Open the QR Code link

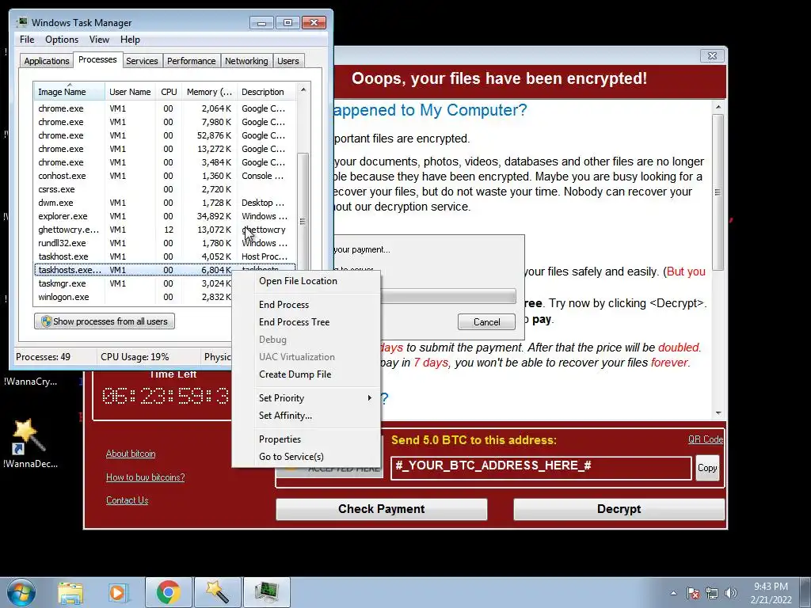point(706,439)
